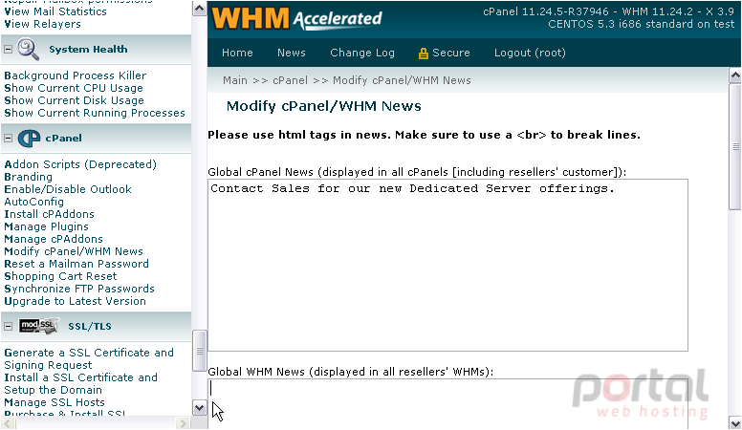Open the Branding link
The height and width of the screenshot is (430, 742).
[29, 177]
